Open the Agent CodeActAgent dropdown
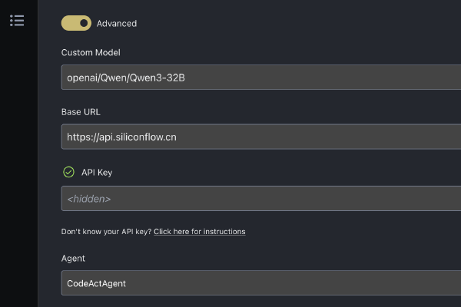This screenshot has height=307, width=461. pyautogui.click(x=261, y=283)
